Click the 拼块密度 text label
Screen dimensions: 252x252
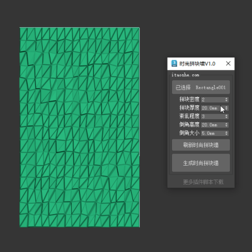point(189,100)
